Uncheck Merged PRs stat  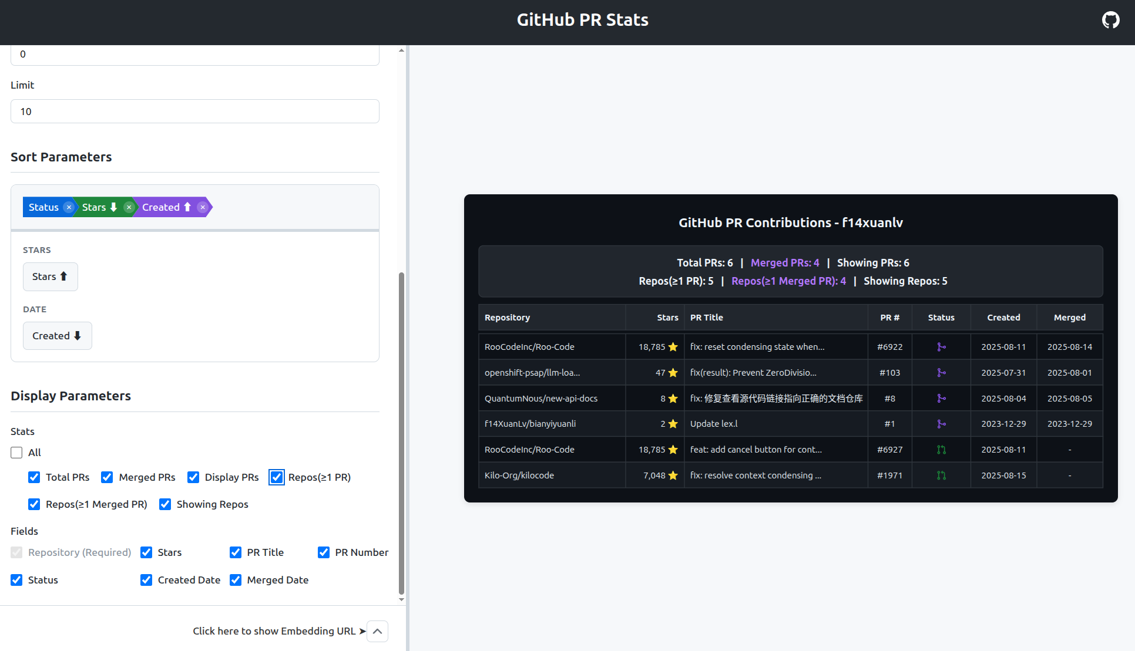(x=107, y=477)
